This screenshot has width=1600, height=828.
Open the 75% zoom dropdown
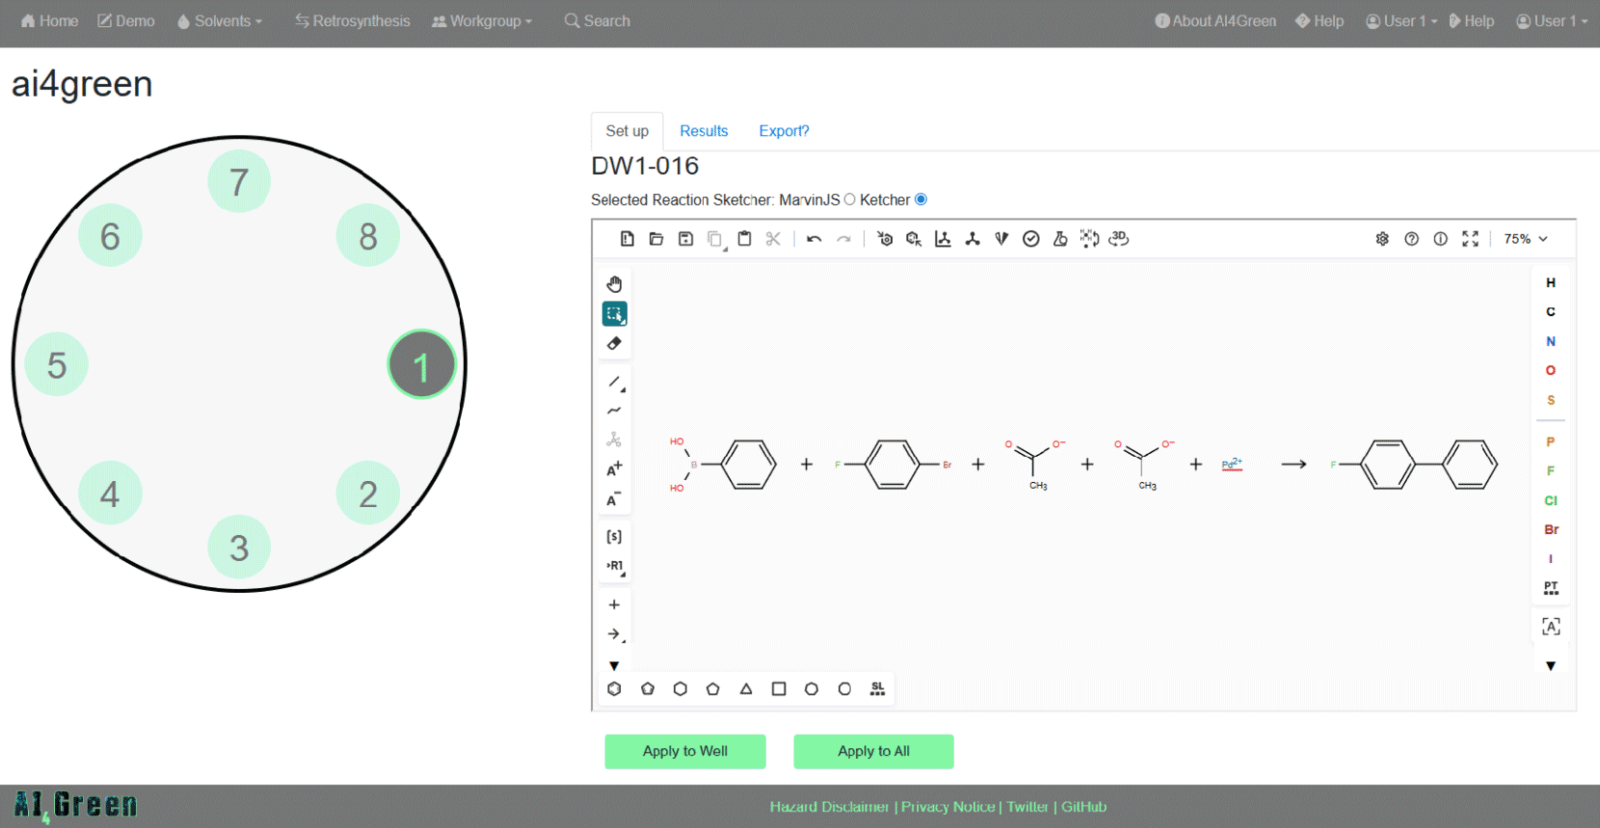pyautogui.click(x=1526, y=239)
